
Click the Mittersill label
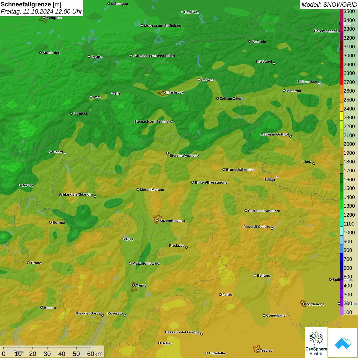coord(294,91)
